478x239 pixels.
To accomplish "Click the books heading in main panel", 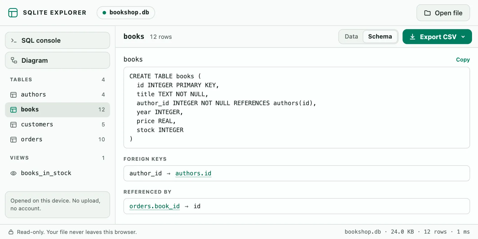I will [x=134, y=36].
